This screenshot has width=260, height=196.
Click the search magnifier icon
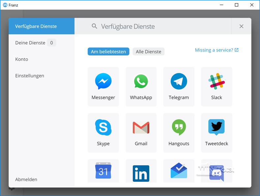pyautogui.click(x=94, y=26)
